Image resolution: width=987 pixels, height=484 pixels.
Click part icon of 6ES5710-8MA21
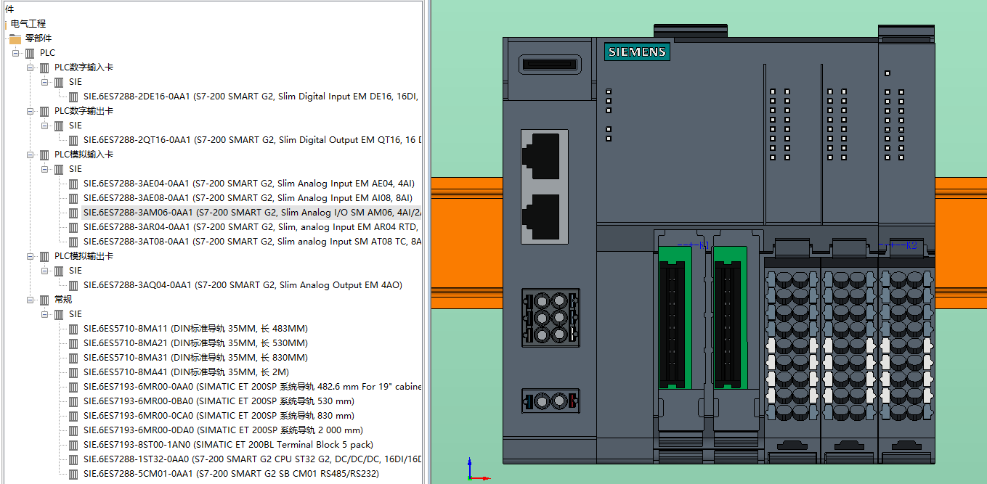(73, 343)
